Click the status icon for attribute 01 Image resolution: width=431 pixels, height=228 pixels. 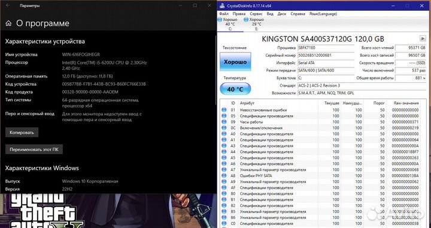224,110
